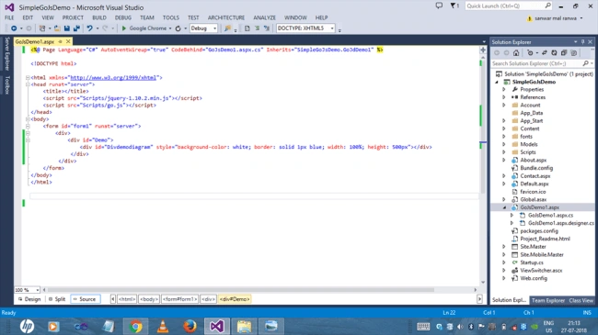Collapse the GoJsDemo1.aspx node
This screenshot has height=335, width=598.
pos(504,207)
